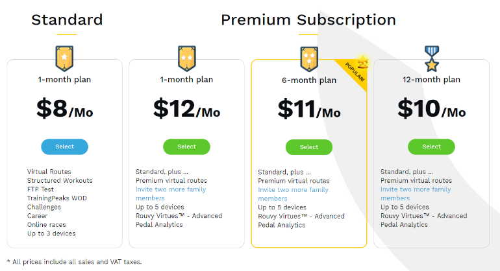
Task: Click the Standard heading
Action: point(67,19)
